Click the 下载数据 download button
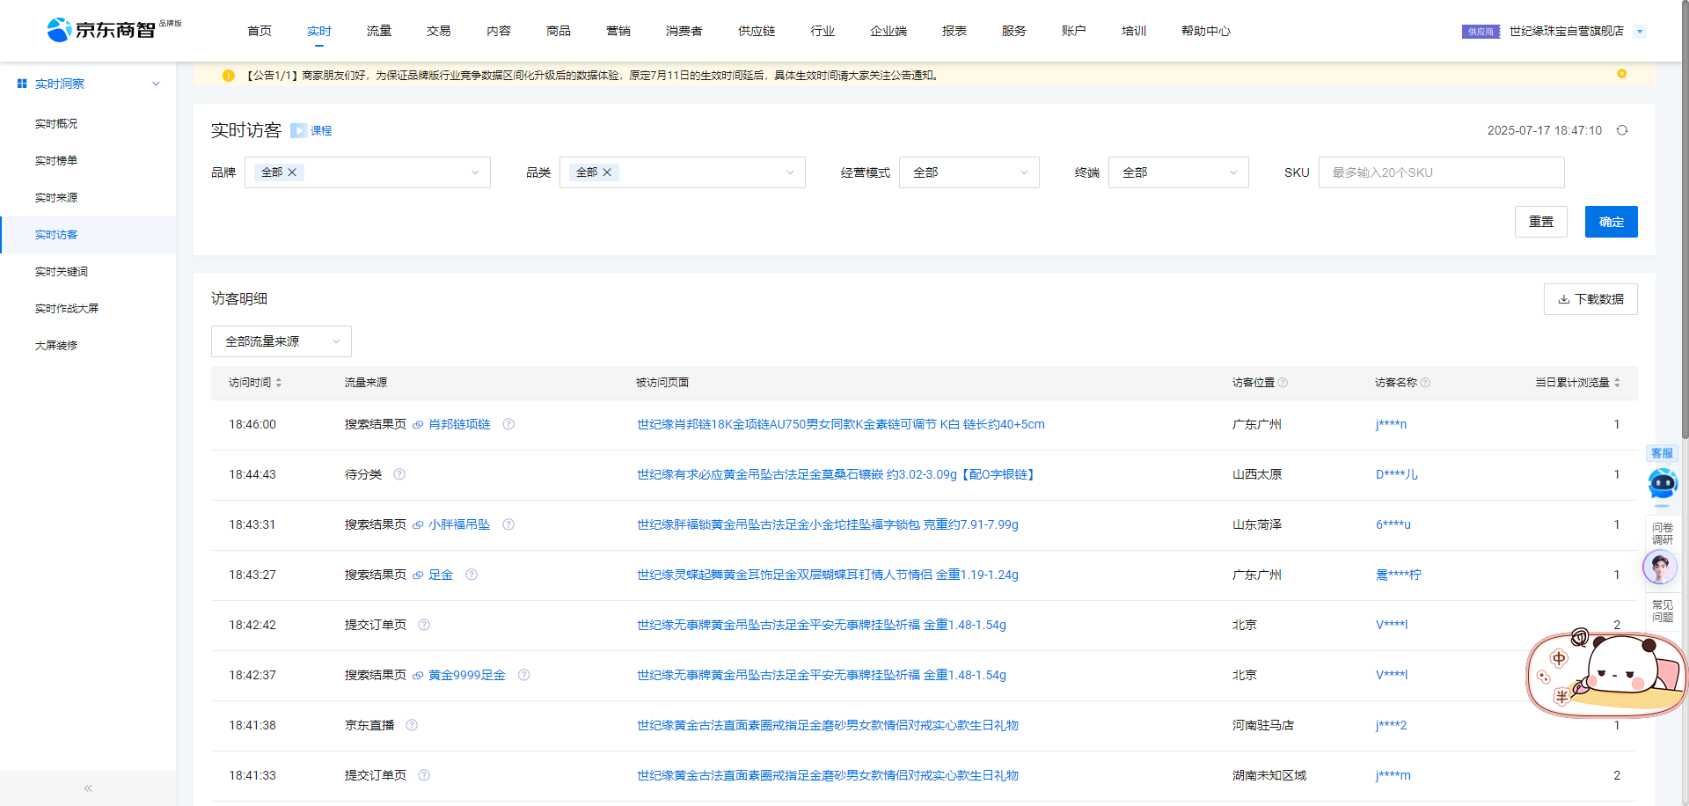The image size is (1689, 806). [1590, 299]
